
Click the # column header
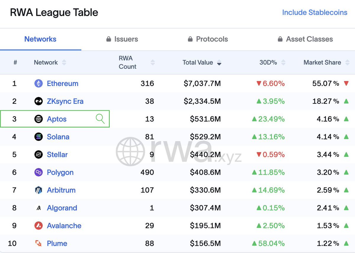(x=15, y=63)
